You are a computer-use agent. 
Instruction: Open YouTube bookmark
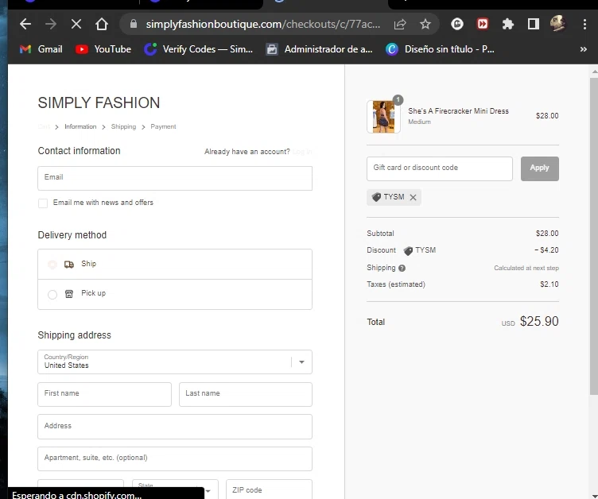(x=103, y=49)
